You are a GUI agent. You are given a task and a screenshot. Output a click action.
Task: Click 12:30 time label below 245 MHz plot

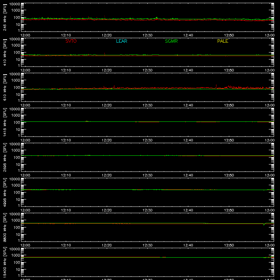coord(147,35)
